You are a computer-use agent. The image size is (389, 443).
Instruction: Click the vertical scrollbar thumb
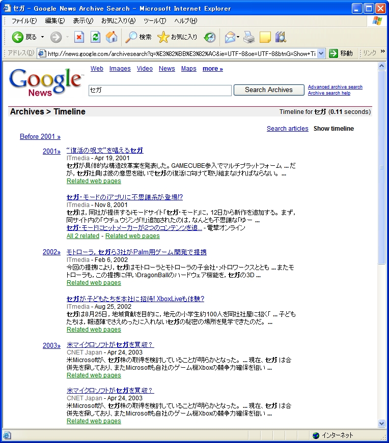click(x=382, y=167)
